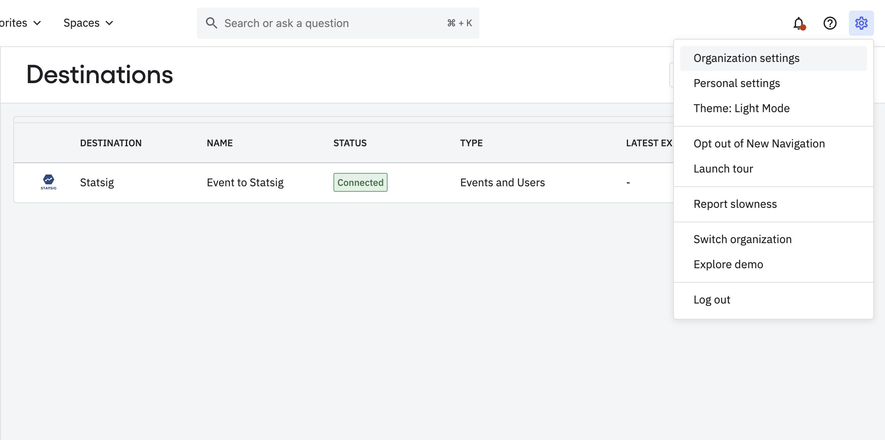Select Opt out of New Navigation
This screenshot has width=885, height=440.
click(x=759, y=144)
